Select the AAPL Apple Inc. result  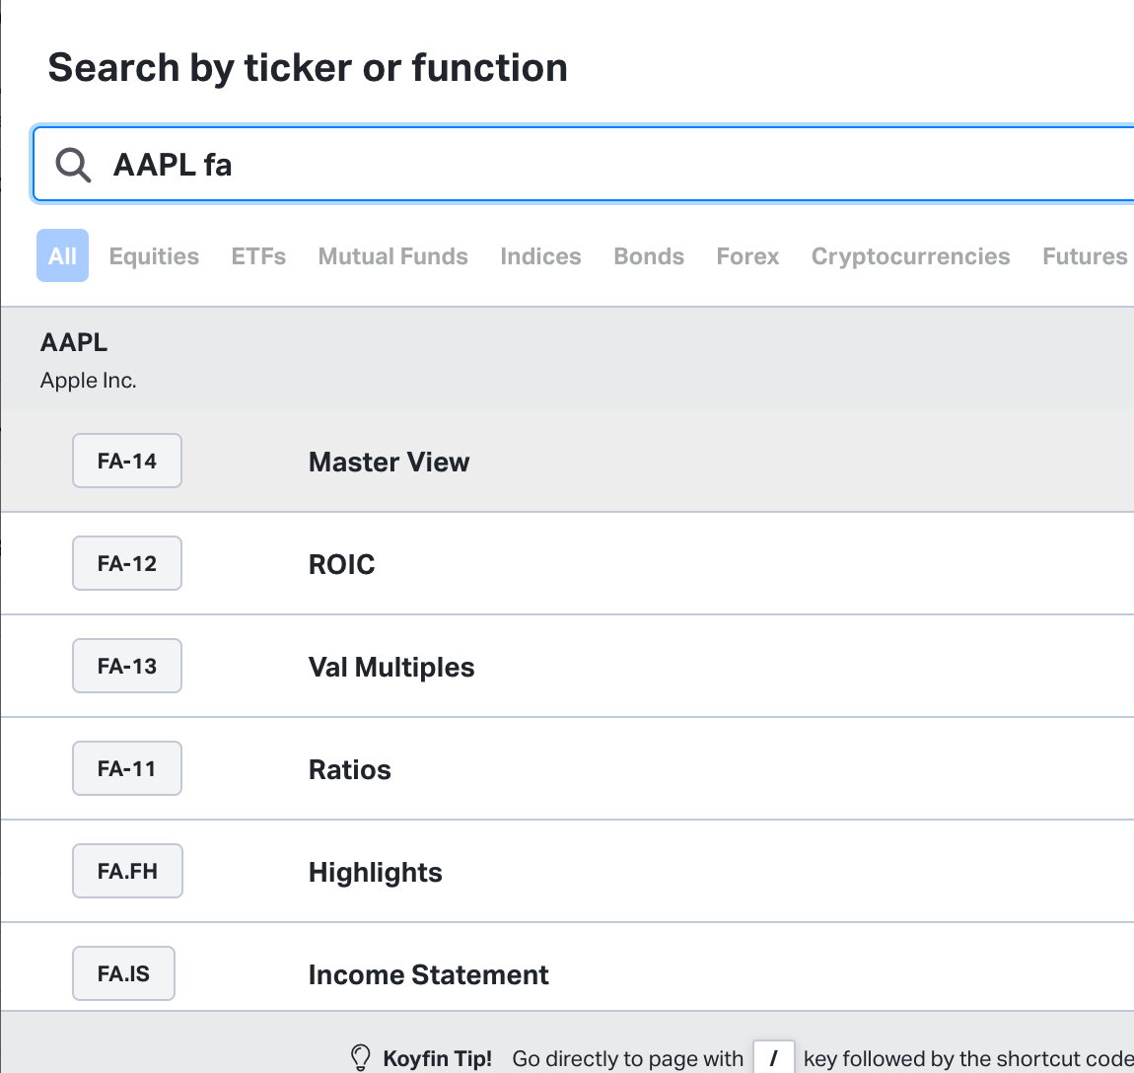(x=568, y=358)
